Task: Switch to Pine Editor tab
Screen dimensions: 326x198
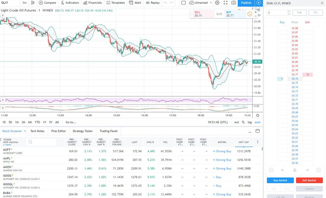Action: tap(59, 131)
